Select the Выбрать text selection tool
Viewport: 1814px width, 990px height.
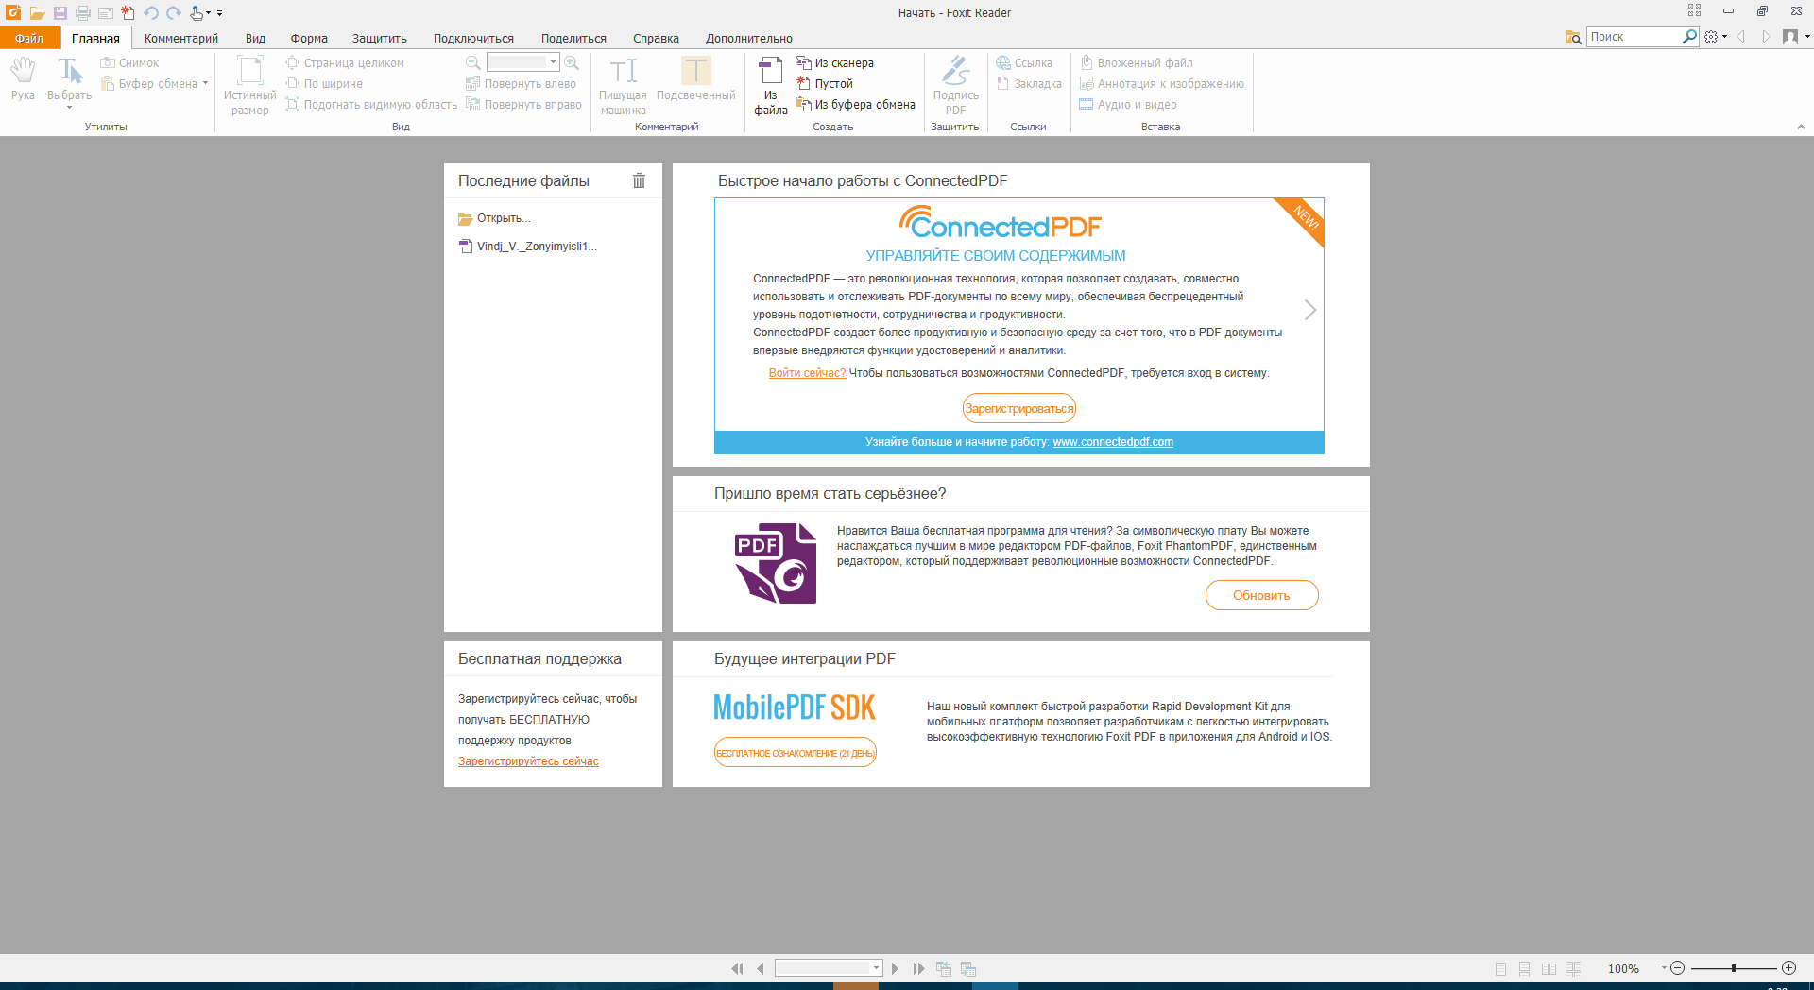tap(69, 81)
